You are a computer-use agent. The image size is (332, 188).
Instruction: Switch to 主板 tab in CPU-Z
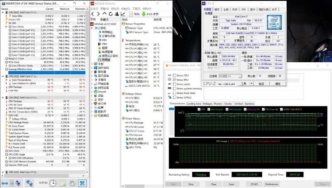(226, 9)
